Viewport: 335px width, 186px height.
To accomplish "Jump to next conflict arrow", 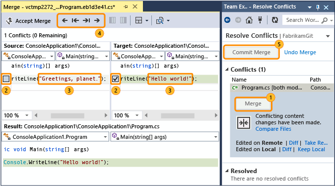I will (x=86, y=20).
